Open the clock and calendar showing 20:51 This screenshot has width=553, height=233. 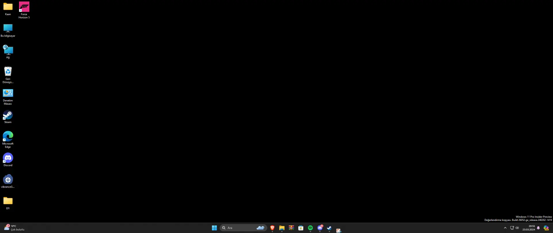click(529, 228)
